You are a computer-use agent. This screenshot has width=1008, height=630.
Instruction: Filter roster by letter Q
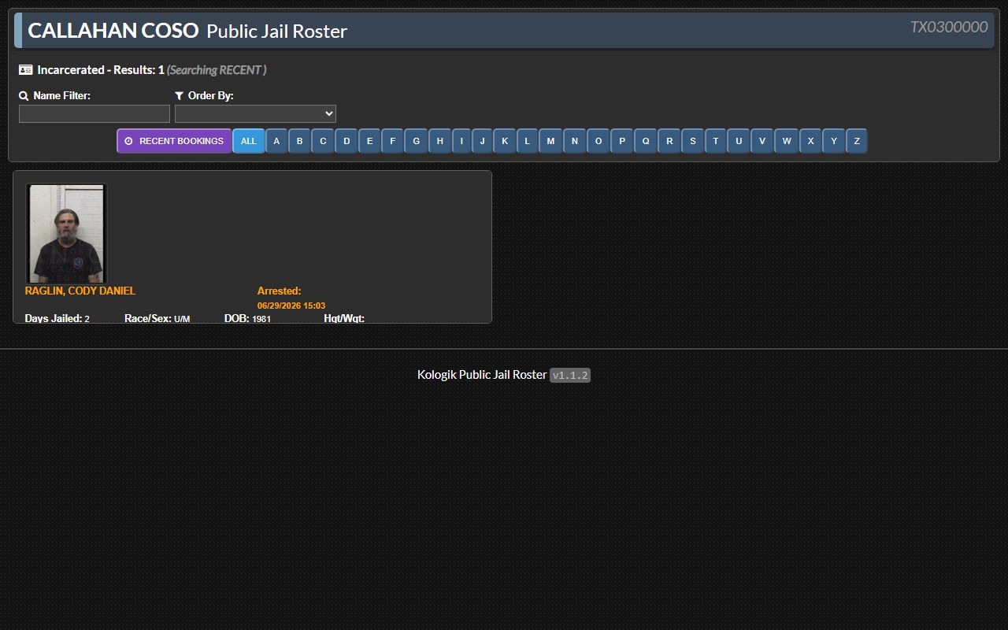[x=646, y=141]
